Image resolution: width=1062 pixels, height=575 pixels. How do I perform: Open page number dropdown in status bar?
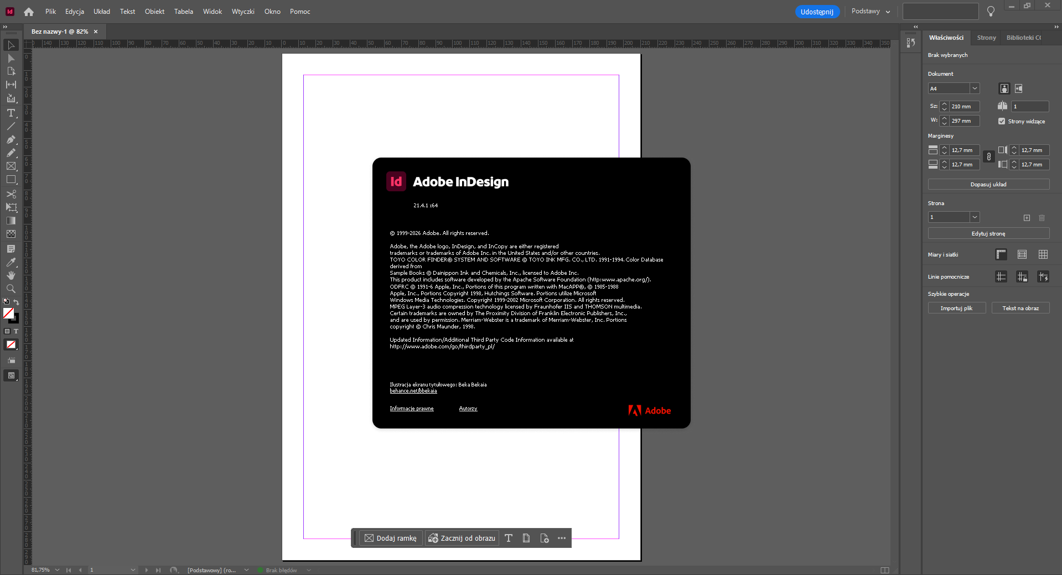(x=133, y=570)
